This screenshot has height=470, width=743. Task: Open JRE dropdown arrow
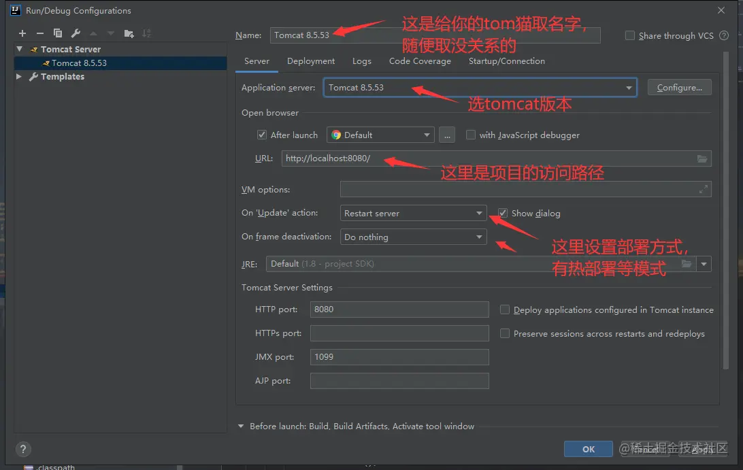point(704,264)
